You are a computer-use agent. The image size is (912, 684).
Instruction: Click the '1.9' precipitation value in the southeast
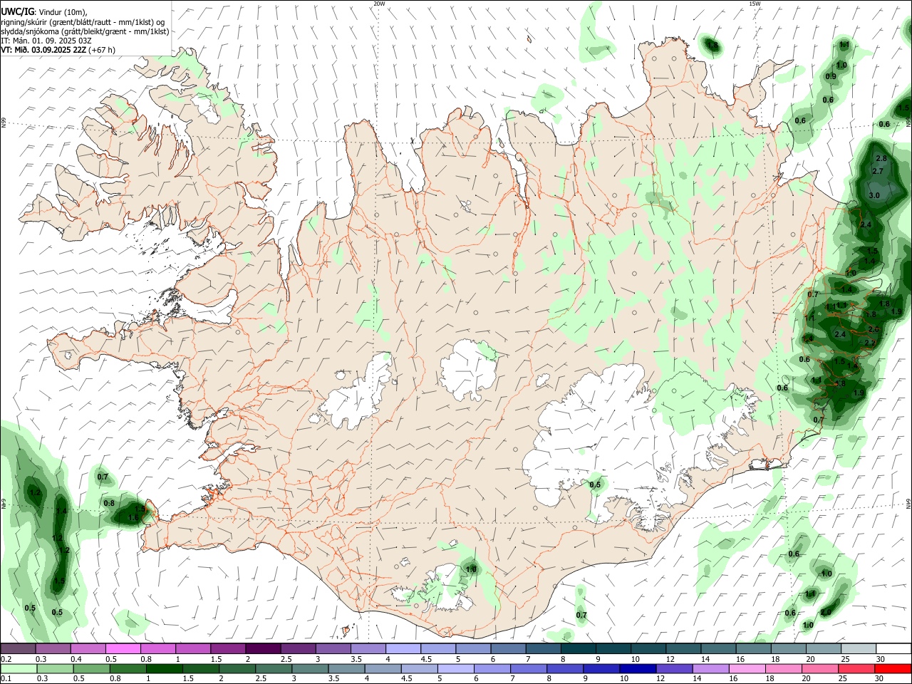859,393
